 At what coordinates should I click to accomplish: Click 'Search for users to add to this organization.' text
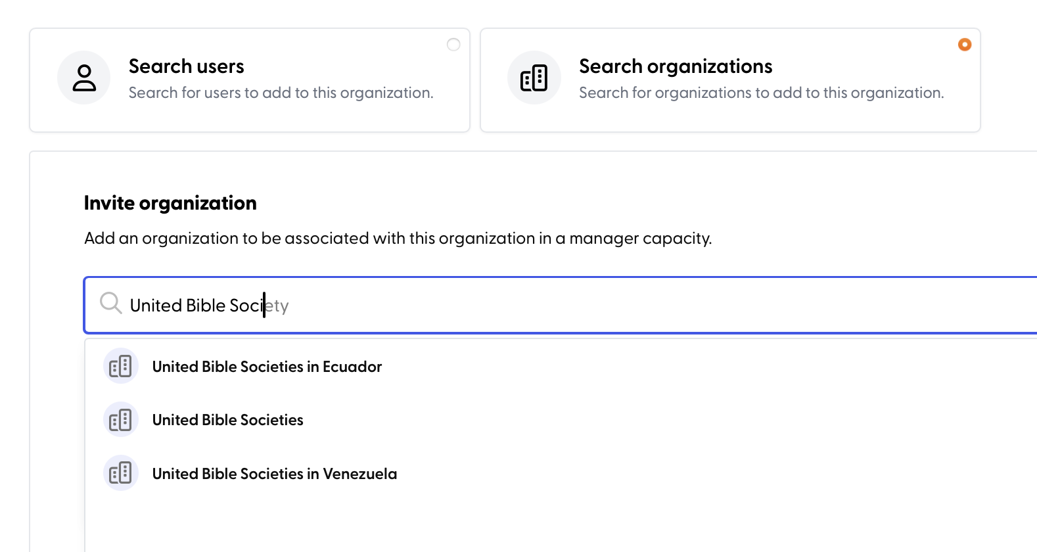click(x=281, y=93)
